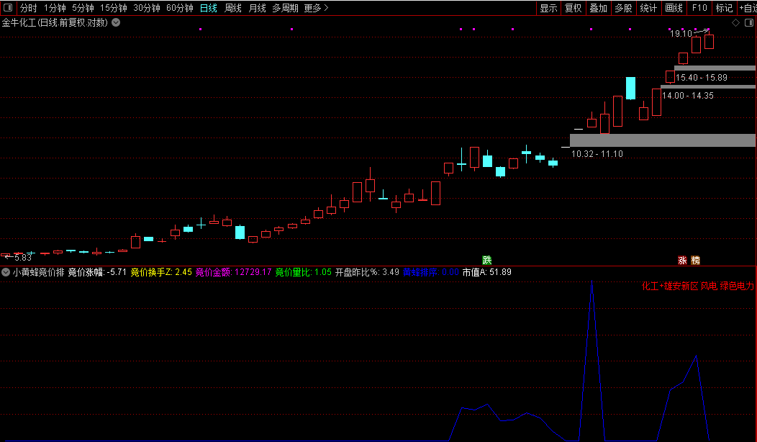The height and width of the screenshot is (442, 757).
Task: Click the large cyan candle near 14.35 zone
Action: tap(630, 89)
